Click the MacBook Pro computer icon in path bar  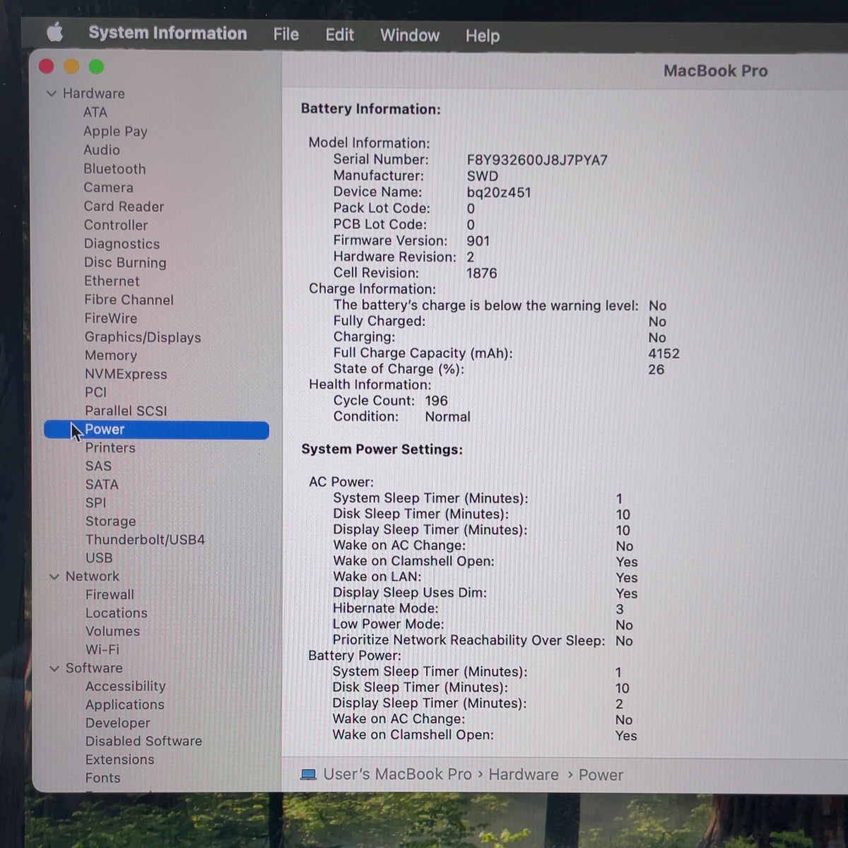[308, 775]
